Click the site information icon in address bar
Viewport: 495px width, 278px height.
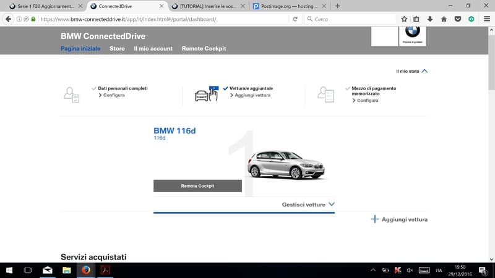pyautogui.click(x=19, y=19)
